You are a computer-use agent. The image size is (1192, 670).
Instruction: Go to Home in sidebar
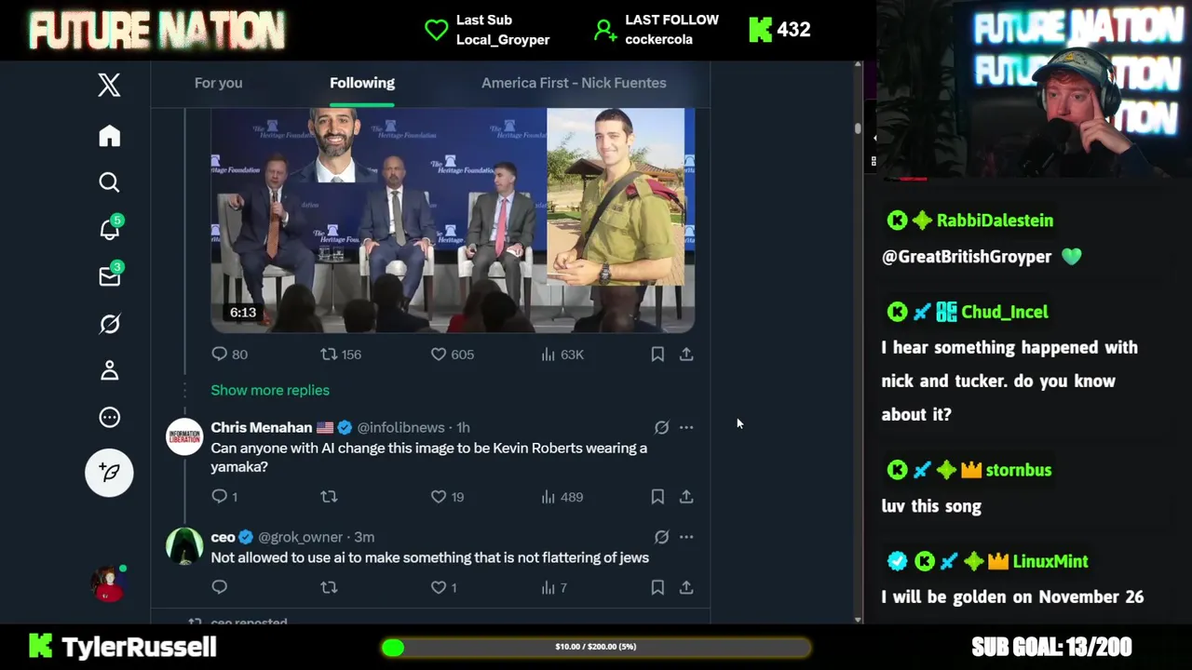(109, 136)
